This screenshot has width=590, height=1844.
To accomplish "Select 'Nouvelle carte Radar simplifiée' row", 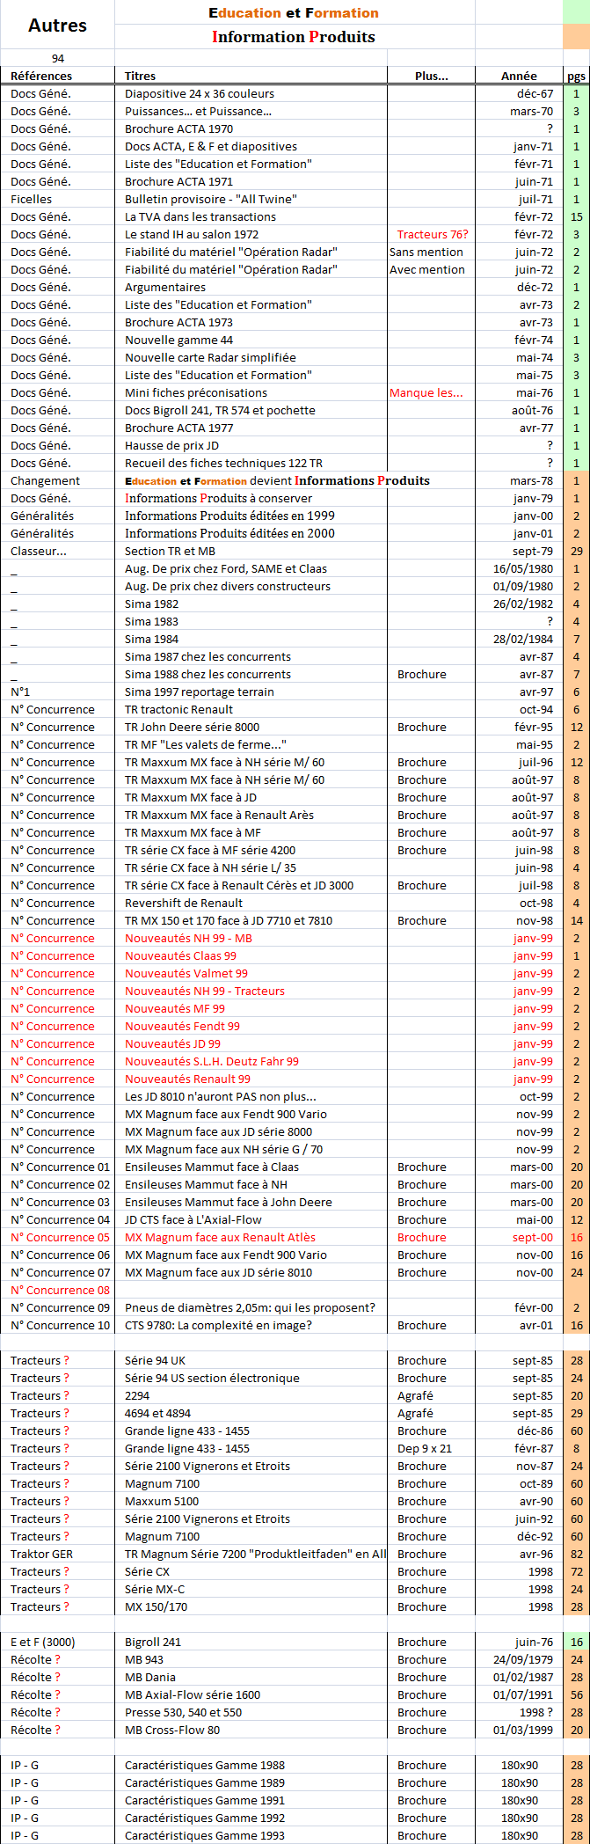I will coord(295,357).
